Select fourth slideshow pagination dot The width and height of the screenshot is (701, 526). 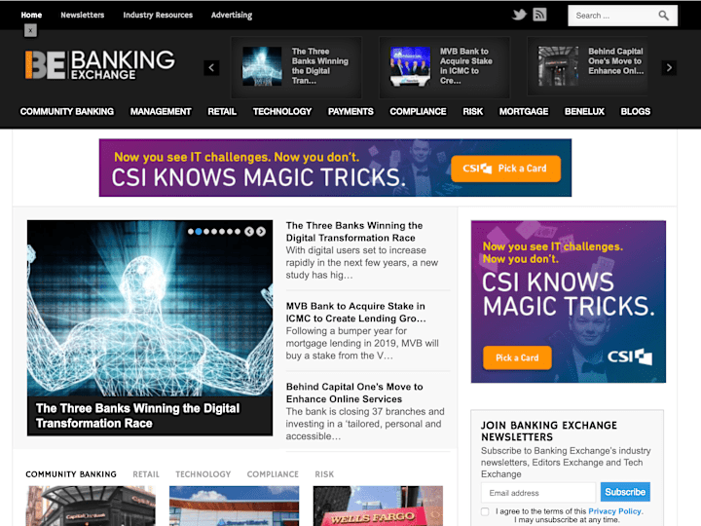point(214,231)
